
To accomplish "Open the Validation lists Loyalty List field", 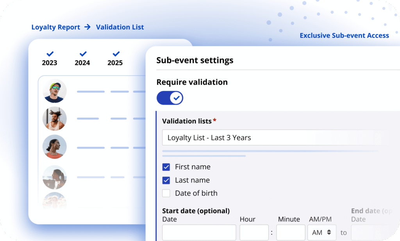I will click(273, 137).
